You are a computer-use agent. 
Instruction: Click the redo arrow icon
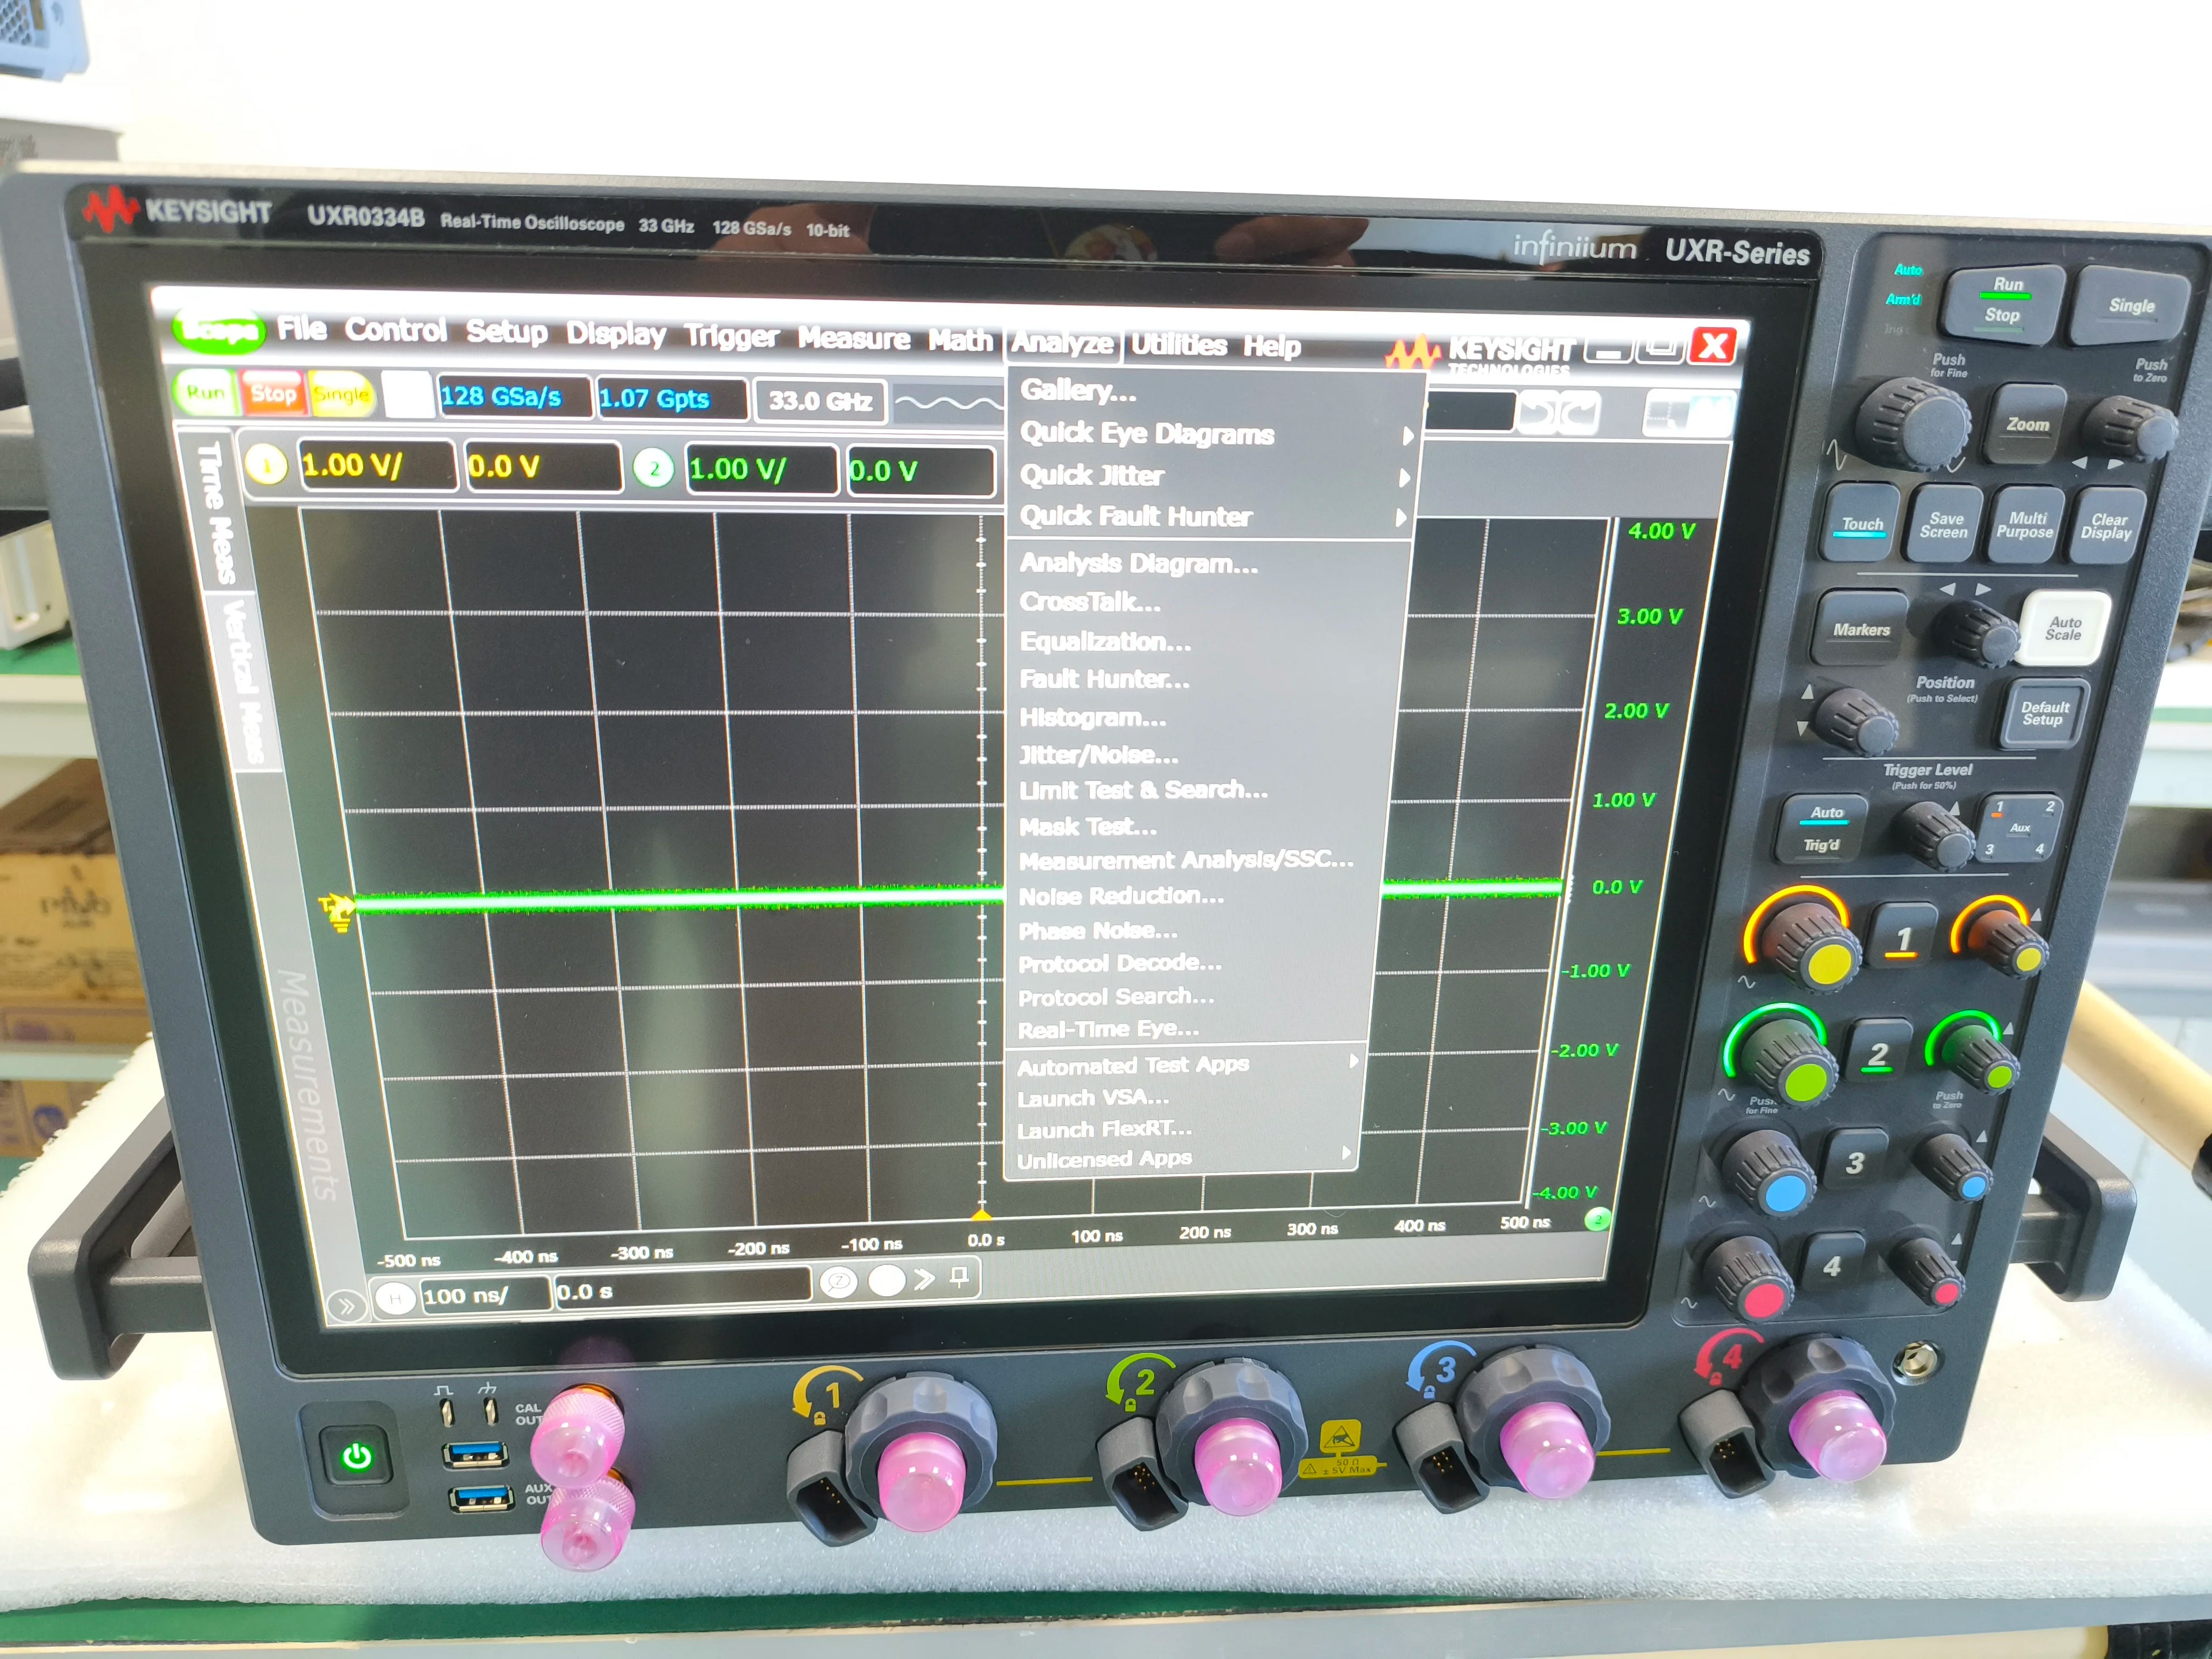click(1580, 413)
